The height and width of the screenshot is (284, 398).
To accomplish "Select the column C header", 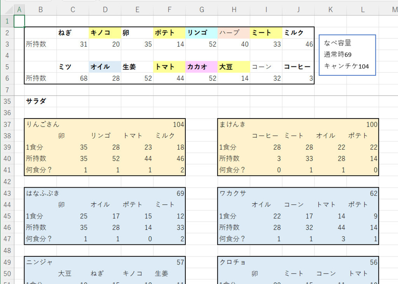I will 73,9.
